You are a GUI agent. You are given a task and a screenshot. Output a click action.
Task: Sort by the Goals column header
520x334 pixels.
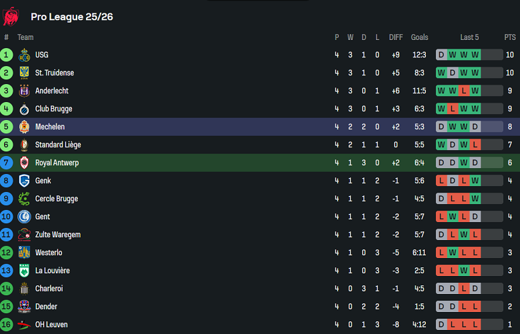[x=419, y=37]
